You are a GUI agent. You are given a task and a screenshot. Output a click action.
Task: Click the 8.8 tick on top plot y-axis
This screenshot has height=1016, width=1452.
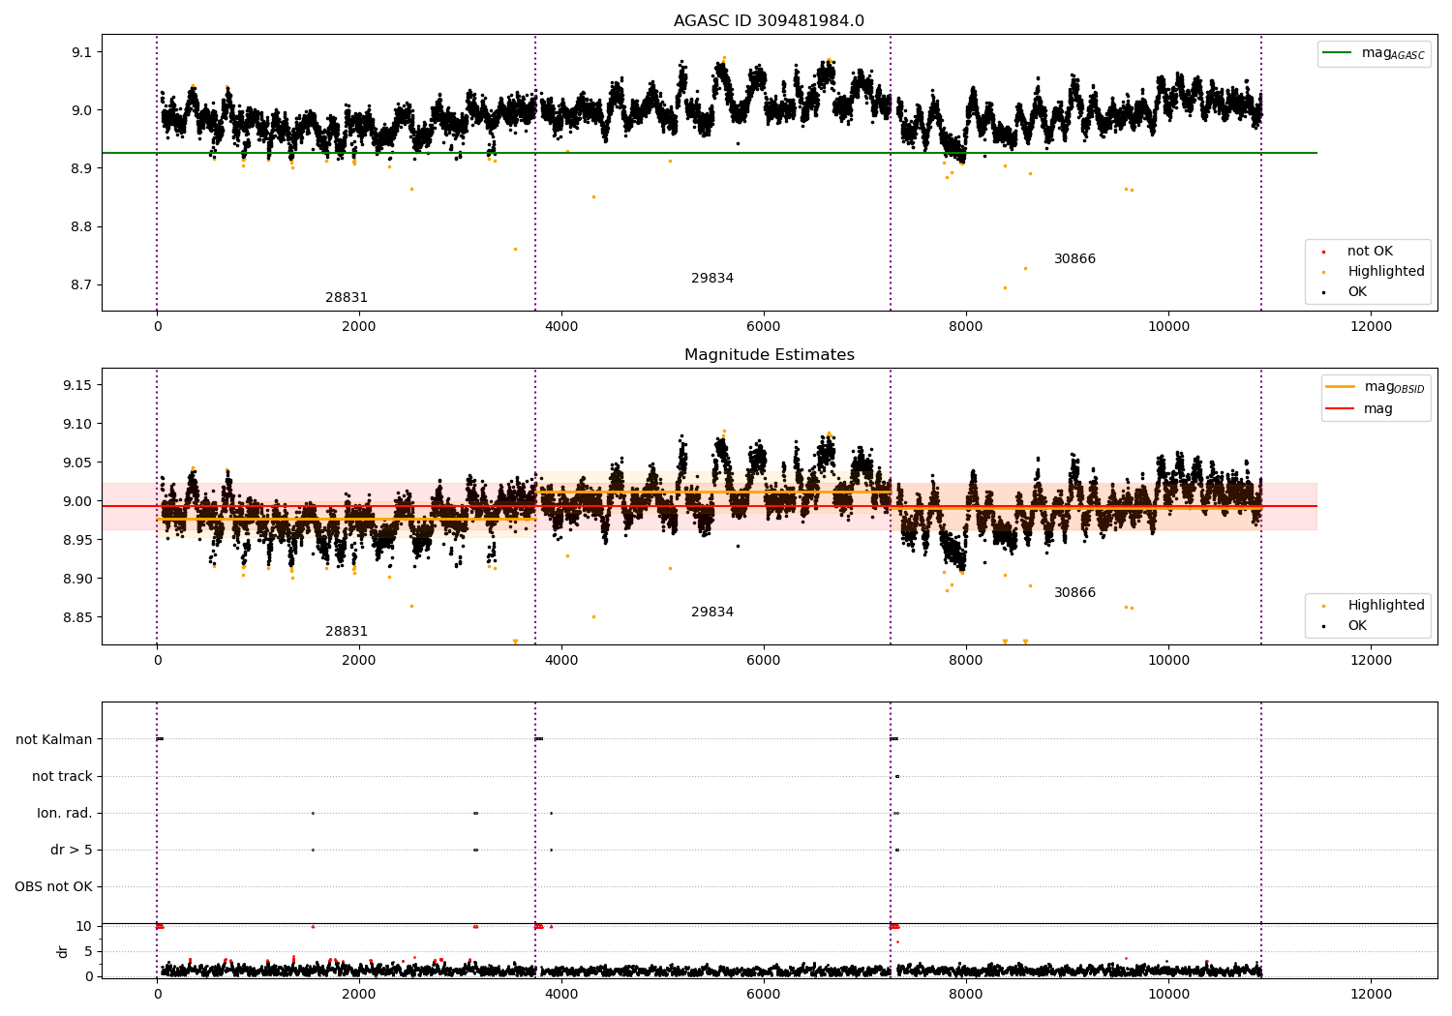pyautogui.click(x=81, y=227)
